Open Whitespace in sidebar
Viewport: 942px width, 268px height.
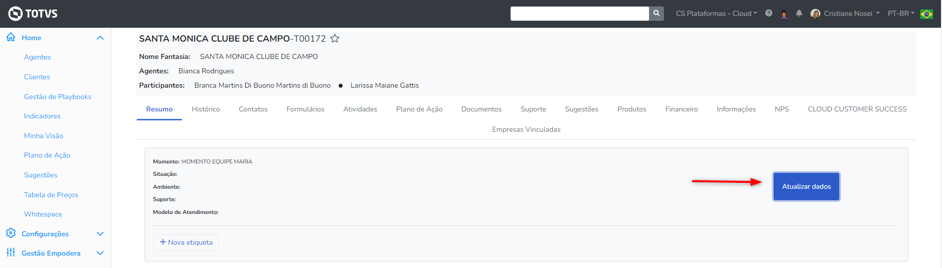click(43, 214)
